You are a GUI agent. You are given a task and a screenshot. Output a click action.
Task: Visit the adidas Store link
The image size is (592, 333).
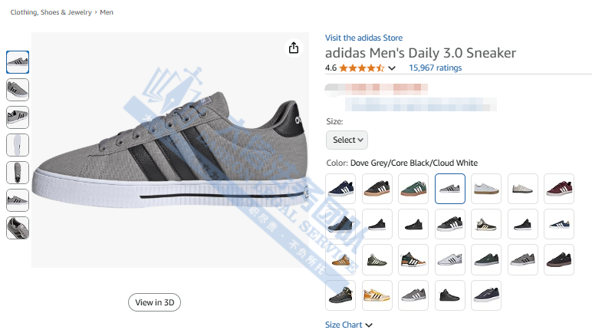pos(363,38)
